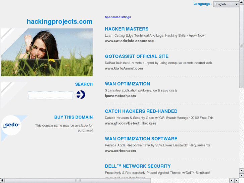
Task: Open the HACKER MASTERS listing
Action: tap(127, 29)
